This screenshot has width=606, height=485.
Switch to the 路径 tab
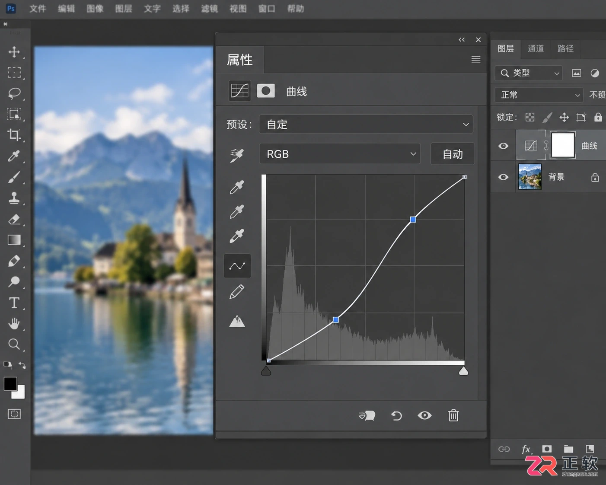(x=565, y=49)
